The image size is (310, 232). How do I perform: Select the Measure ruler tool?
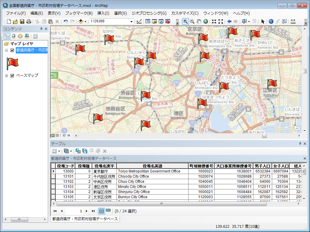[293, 21]
